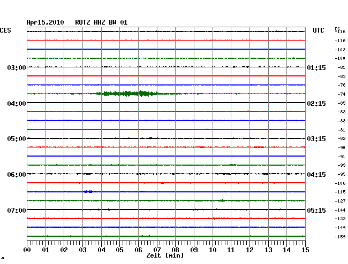Image resolution: width=348 pixels, height=264 pixels.
Task: Select the DC offset value -127
Action: [x=340, y=201]
